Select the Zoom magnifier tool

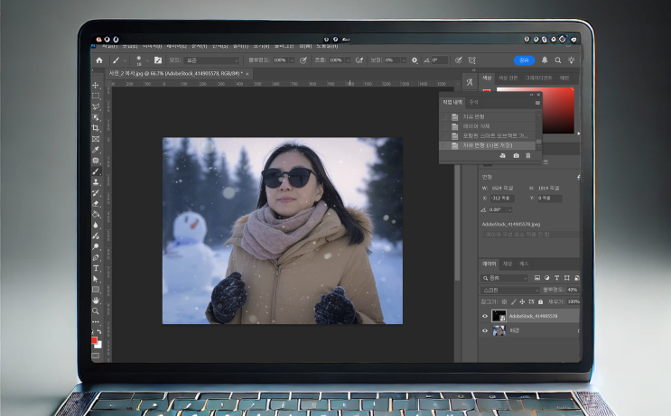(x=96, y=310)
